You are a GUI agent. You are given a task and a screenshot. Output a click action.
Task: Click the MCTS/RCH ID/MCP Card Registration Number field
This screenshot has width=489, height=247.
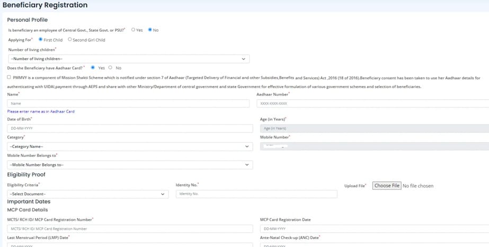point(130,229)
